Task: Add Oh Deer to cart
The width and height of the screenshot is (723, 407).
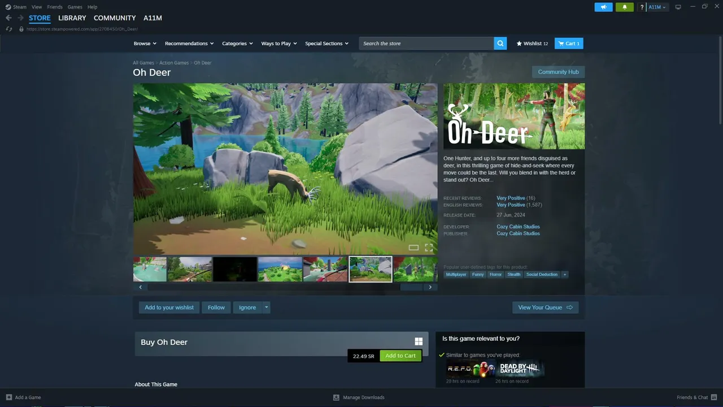Action: [400, 356]
